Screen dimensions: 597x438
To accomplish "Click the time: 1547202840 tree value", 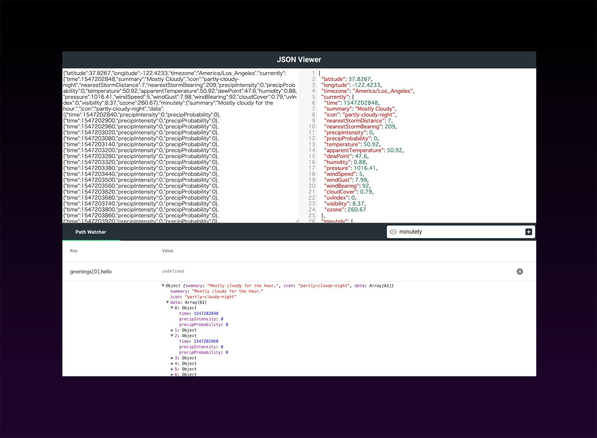I will tap(206, 314).
